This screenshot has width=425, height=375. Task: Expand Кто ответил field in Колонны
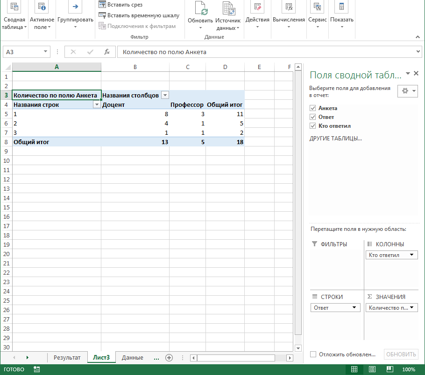[411, 255]
